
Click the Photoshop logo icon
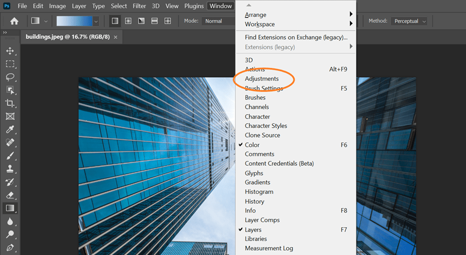pyautogui.click(x=7, y=6)
